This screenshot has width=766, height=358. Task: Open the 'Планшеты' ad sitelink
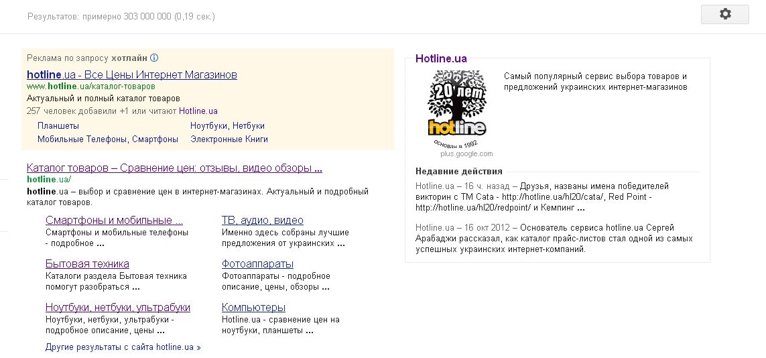[x=58, y=126]
